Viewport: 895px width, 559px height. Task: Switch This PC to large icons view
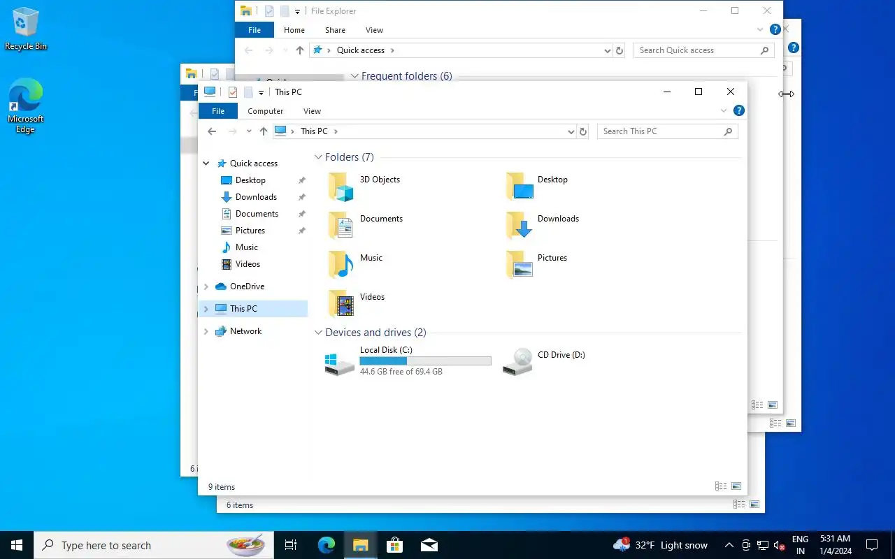[x=736, y=486]
